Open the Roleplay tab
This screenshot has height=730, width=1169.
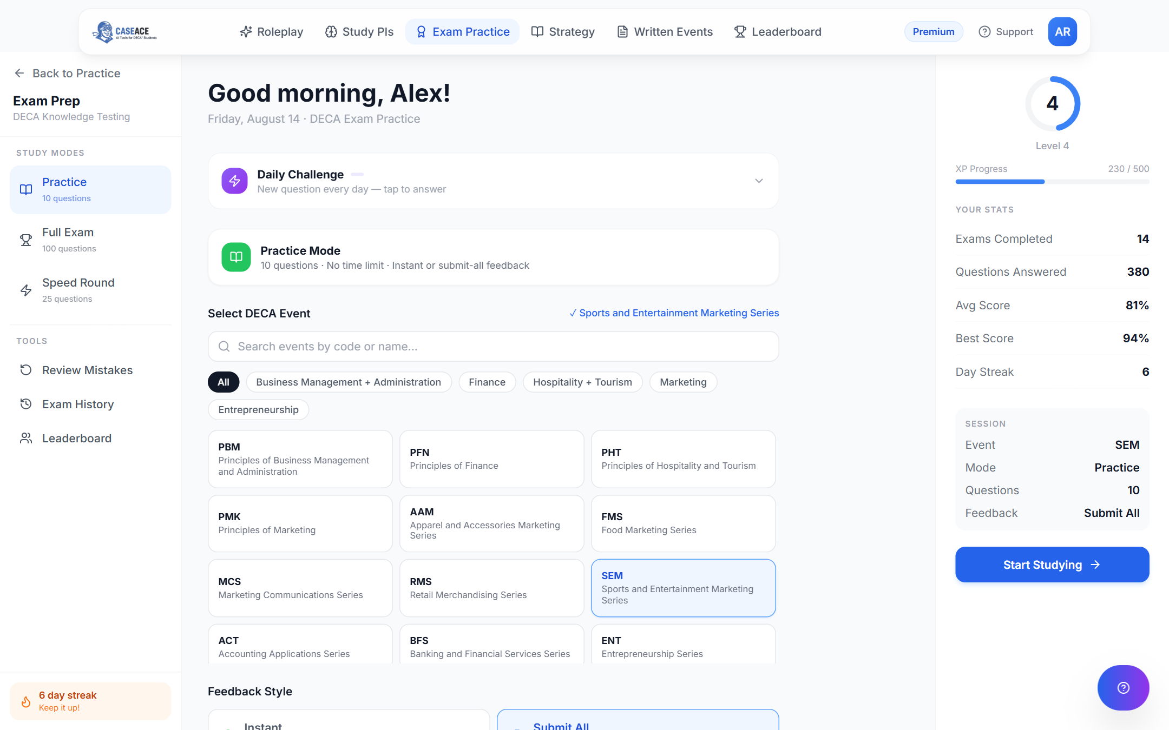[x=272, y=32]
